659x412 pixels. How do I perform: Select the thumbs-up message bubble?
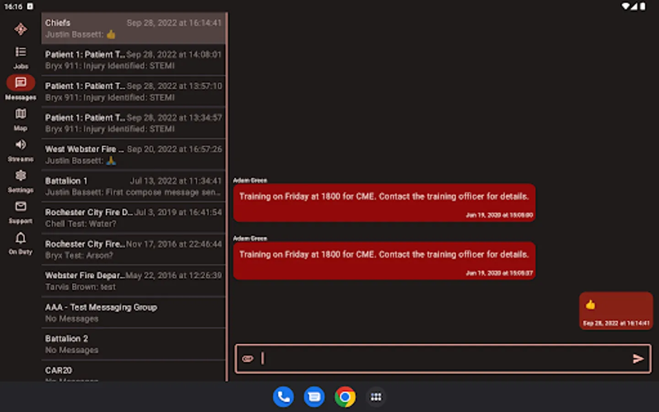[x=616, y=311]
